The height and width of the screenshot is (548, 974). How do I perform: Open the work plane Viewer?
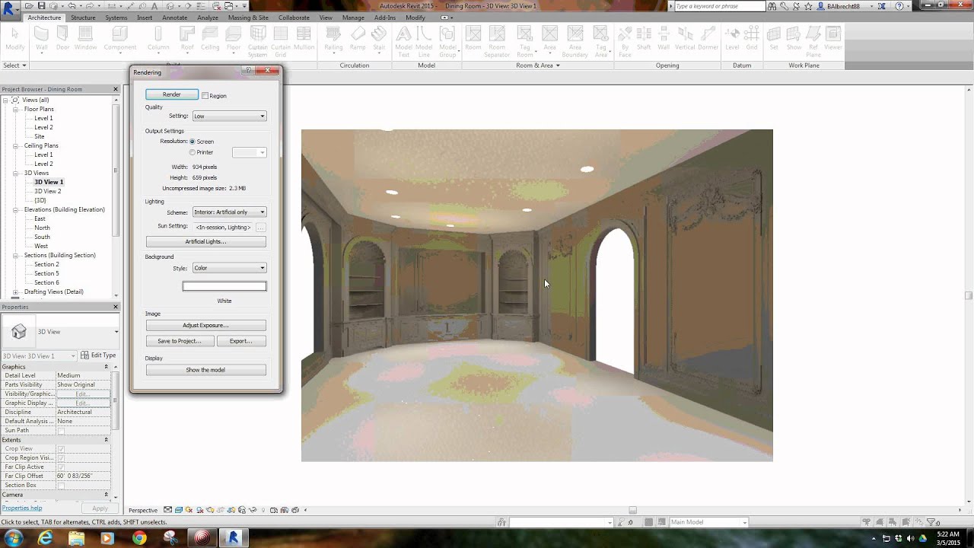click(x=833, y=38)
